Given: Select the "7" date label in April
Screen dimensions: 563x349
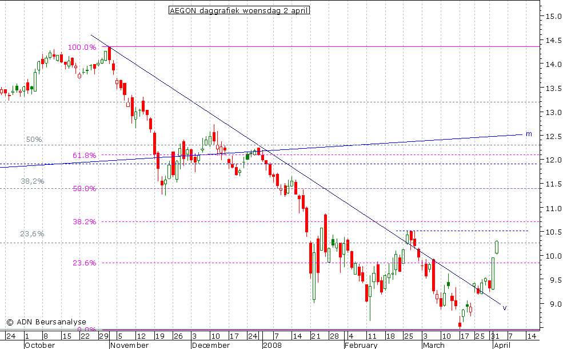Looking at the screenshot, I should tap(510, 336).
